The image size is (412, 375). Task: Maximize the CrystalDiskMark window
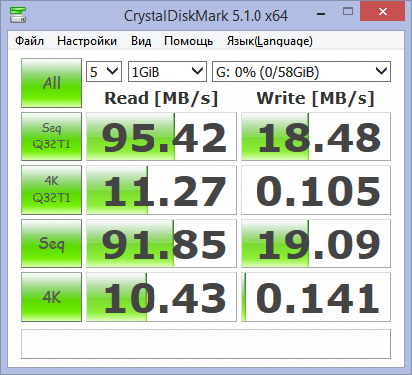point(348,12)
